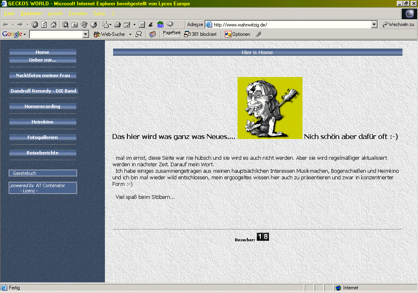418x293 pixels.
Task: Expand the Web-Suche dropdown arrow
Action: [130, 34]
